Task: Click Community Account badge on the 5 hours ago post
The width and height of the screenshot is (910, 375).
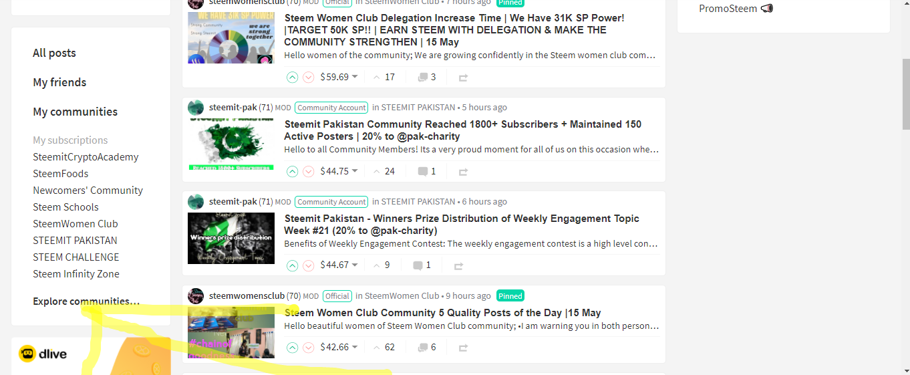Action: (x=332, y=108)
